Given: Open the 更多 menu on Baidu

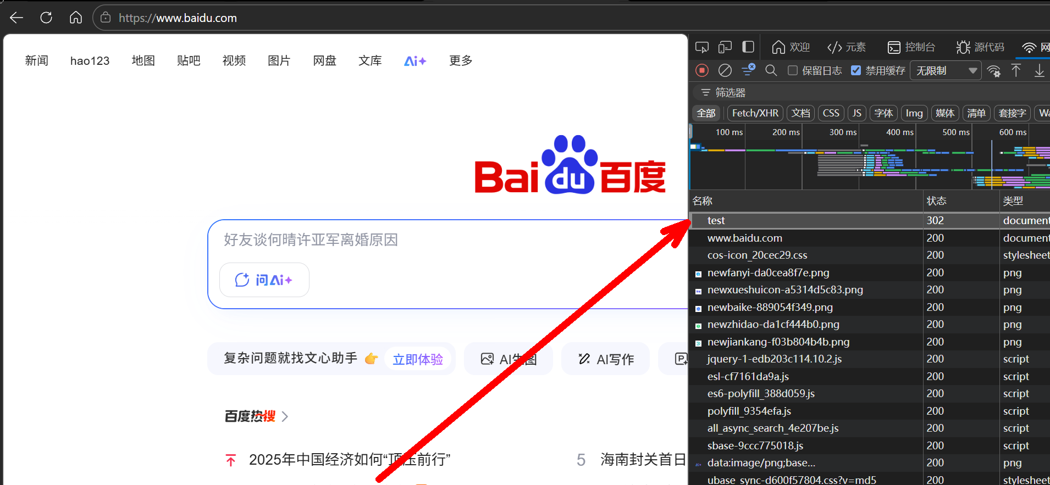Looking at the screenshot, I should (461, 60).
